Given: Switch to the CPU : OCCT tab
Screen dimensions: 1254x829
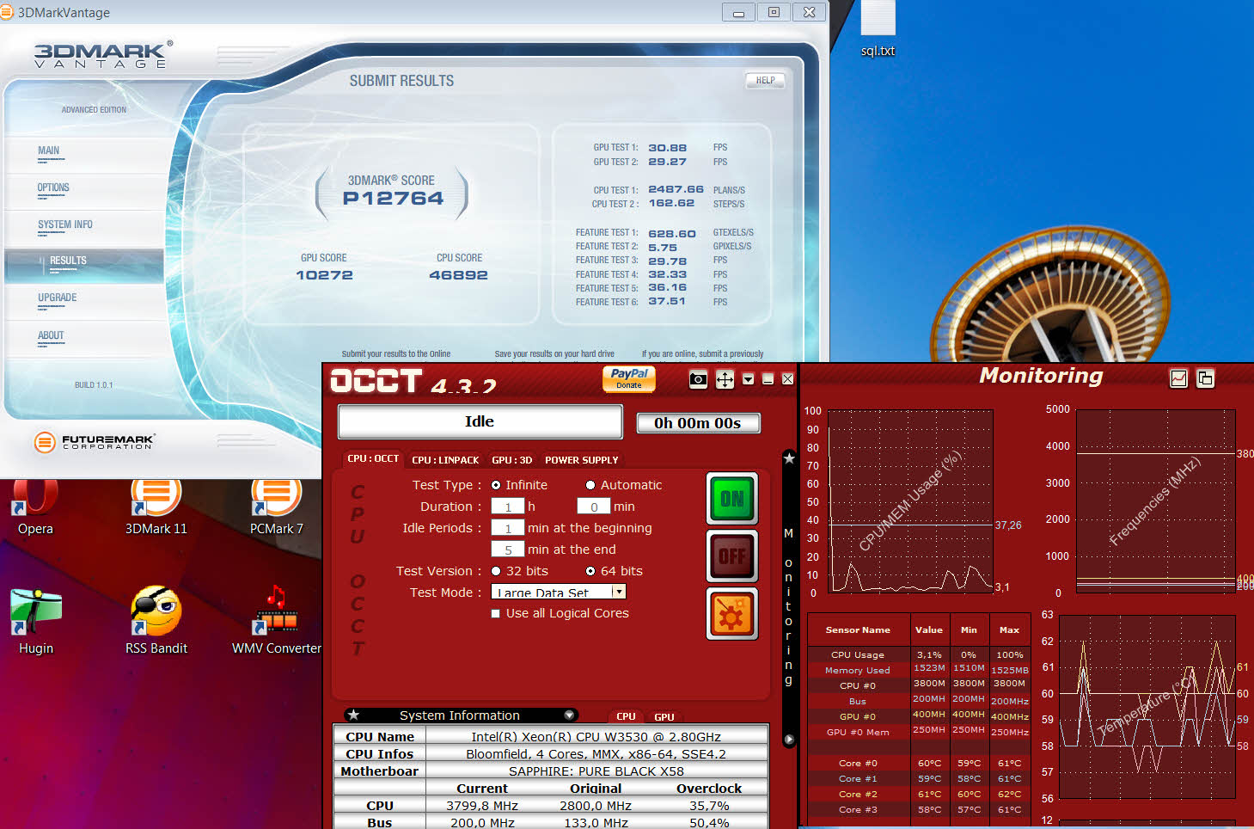Looking at the screenshot, I should [x=373, y=459].
